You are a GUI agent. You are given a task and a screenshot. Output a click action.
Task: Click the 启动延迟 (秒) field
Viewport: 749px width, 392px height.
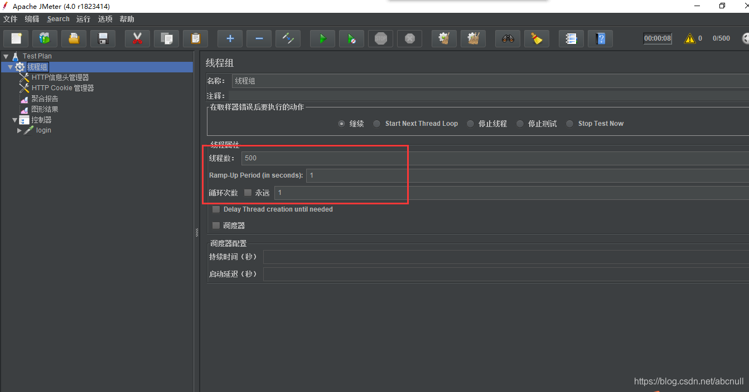[x=506, y=275]
